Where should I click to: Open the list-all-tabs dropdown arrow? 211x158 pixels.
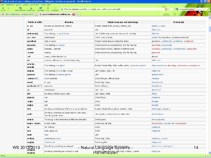[210, 14]
